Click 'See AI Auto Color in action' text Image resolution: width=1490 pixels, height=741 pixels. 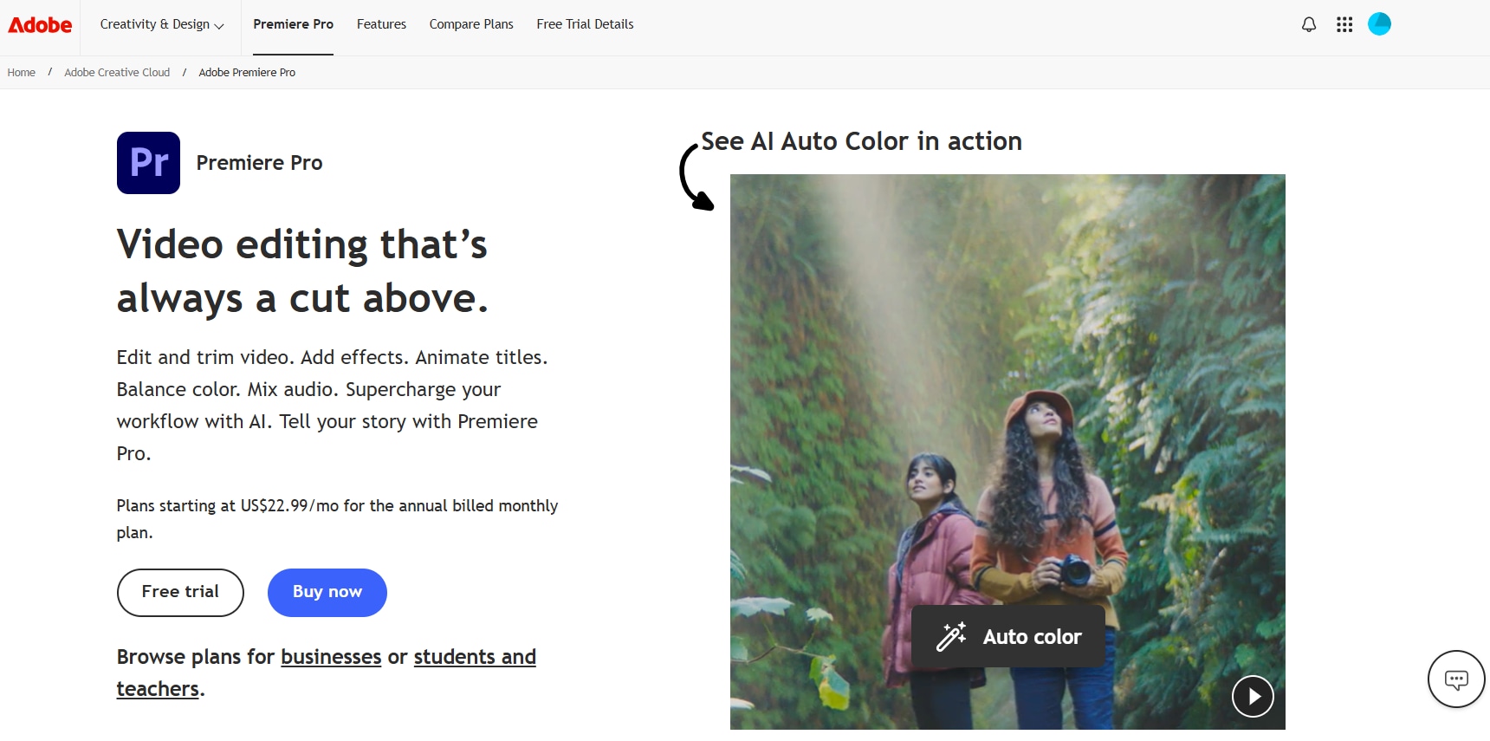[x=861, y=141]
